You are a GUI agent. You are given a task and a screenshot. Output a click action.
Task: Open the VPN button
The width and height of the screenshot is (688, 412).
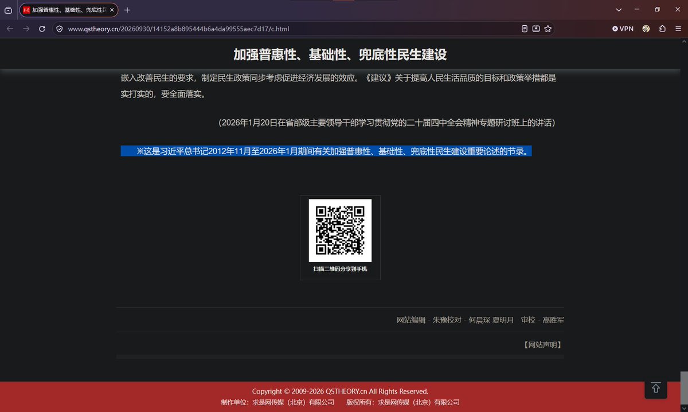click(623, 29)
